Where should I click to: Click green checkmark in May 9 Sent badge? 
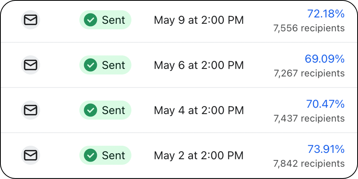click(90, 20)
